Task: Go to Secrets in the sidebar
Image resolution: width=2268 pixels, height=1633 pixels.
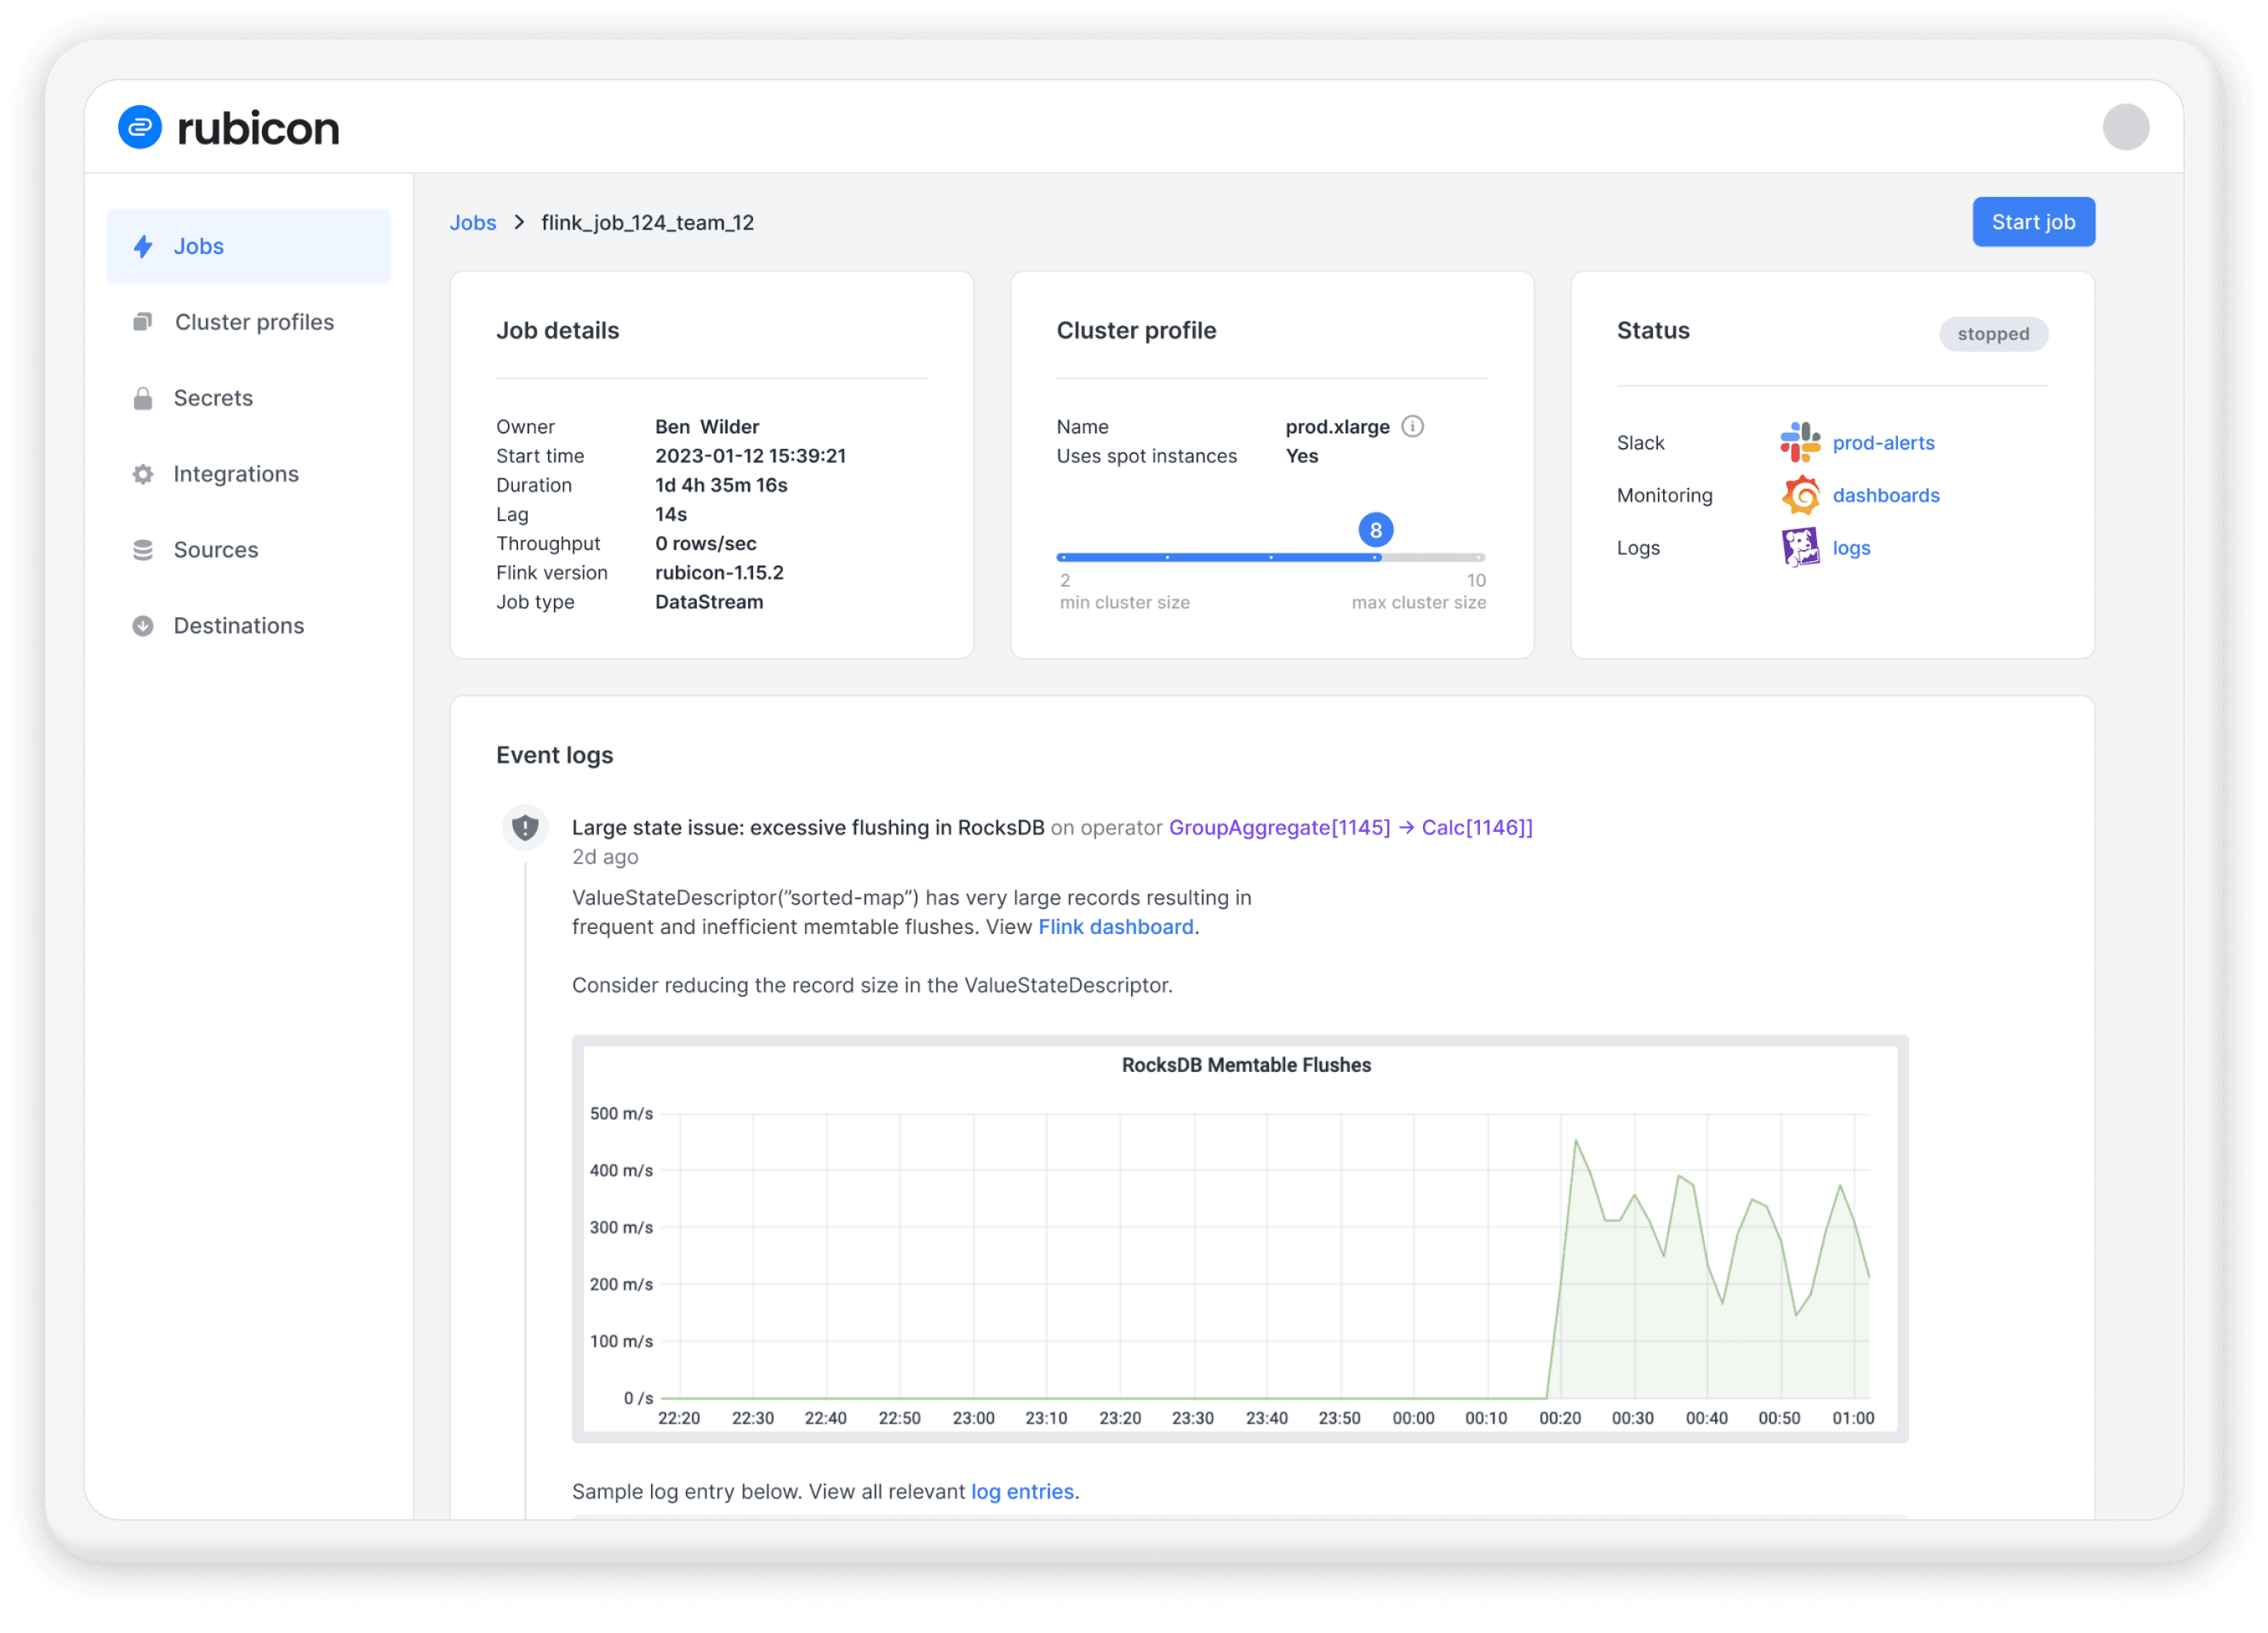Action: click(248, 398)
